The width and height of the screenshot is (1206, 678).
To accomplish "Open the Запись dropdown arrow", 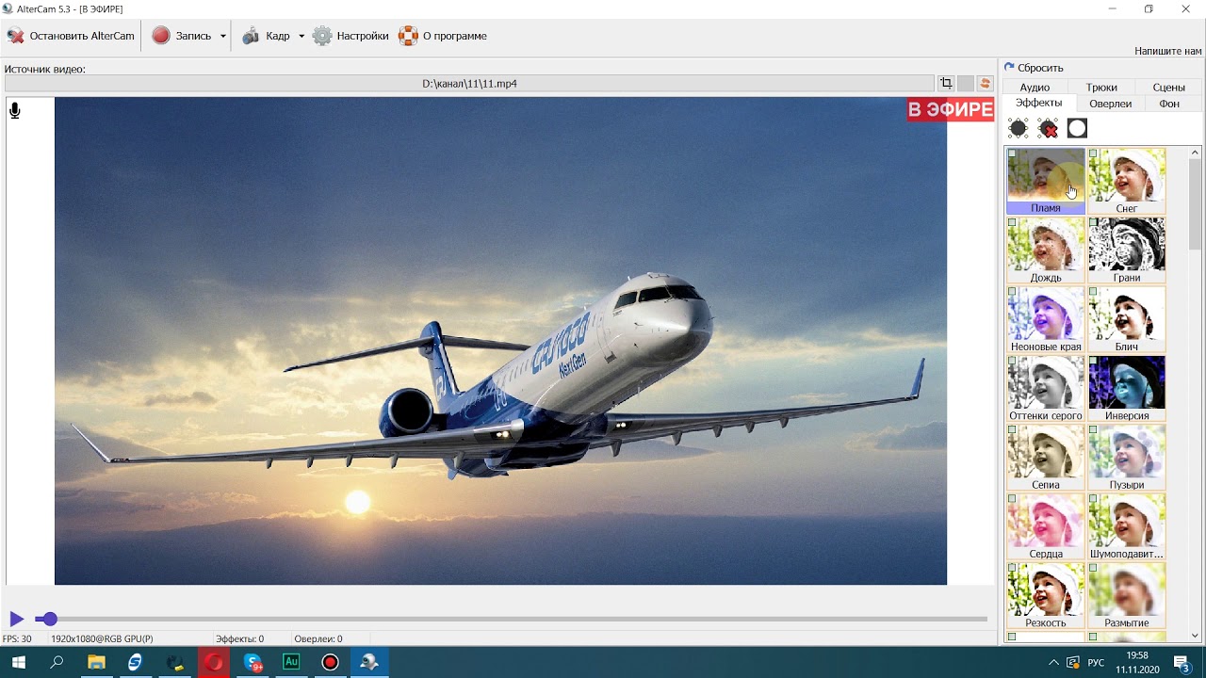I will 223,36.
